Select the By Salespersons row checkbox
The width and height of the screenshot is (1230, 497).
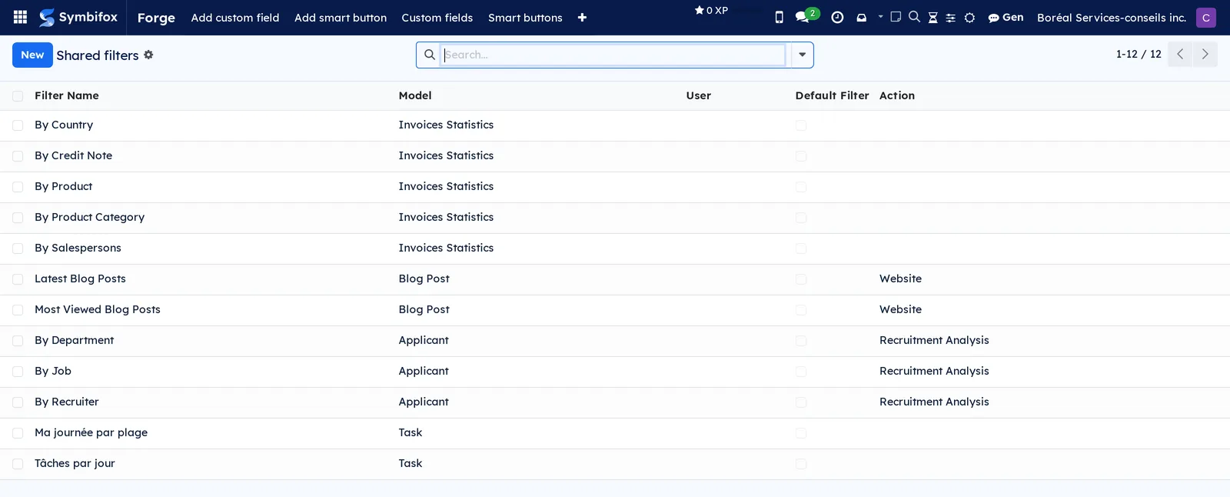[x=18, y=248]
